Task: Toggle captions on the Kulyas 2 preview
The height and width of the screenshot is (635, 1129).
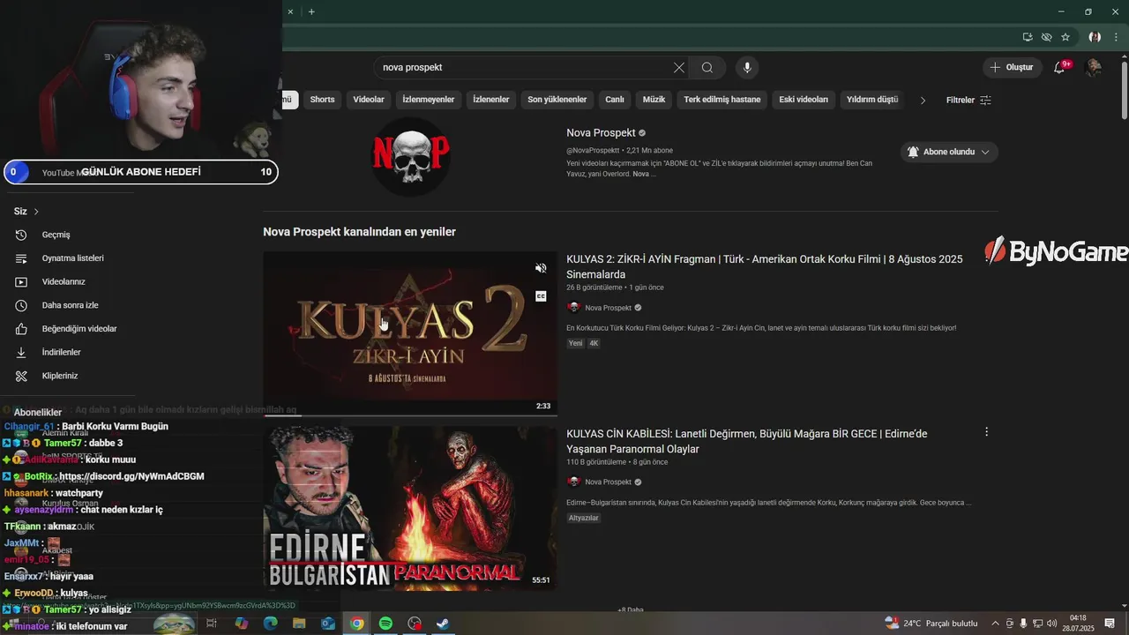Action: pos(541,296)
